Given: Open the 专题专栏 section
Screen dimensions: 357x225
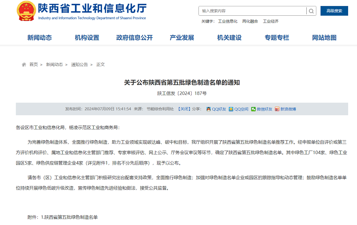Looking at the screenshot, I should (275, 37).
